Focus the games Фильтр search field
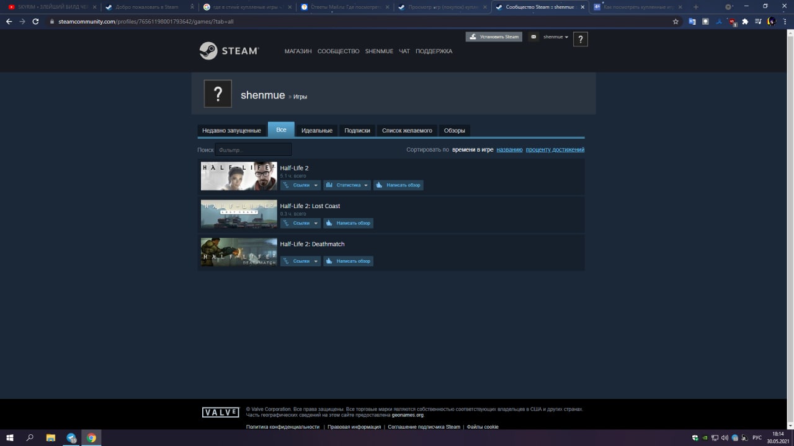 (253, 150)
